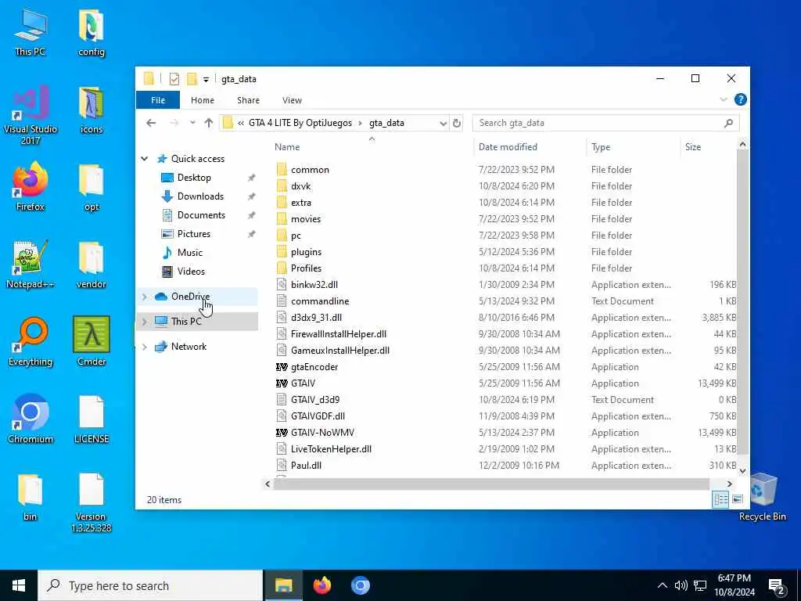Click the vertical scrollbar down arrow
Screen dimensions: 801x601
742,471
